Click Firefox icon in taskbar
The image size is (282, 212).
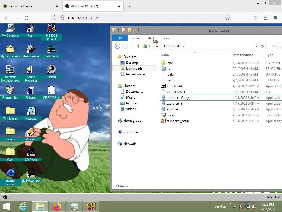pos(57,206)
